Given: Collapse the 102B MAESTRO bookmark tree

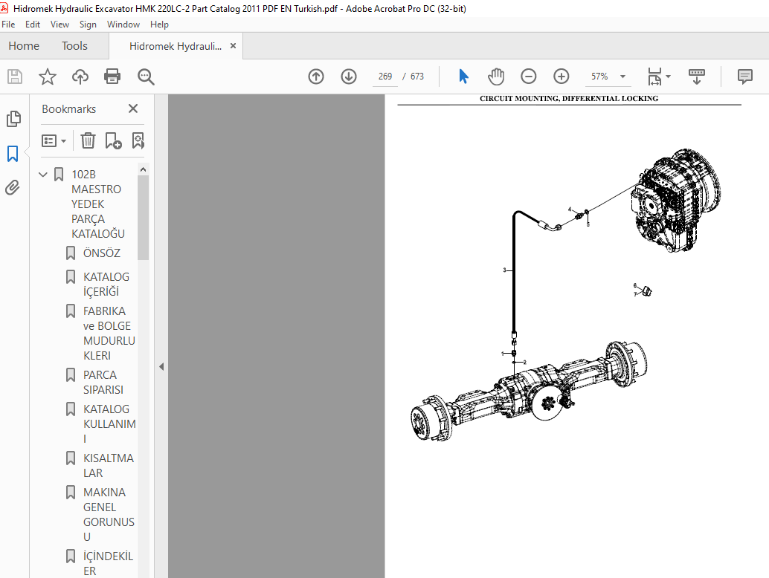Looking at the screenshot, I should (x=43, y=175).
